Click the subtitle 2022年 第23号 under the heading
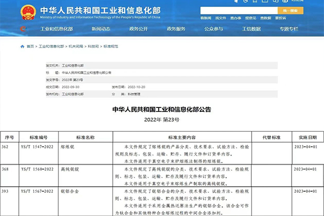This screenshot has width=324, height=216. pyautogui.click(x=162, y=120)
